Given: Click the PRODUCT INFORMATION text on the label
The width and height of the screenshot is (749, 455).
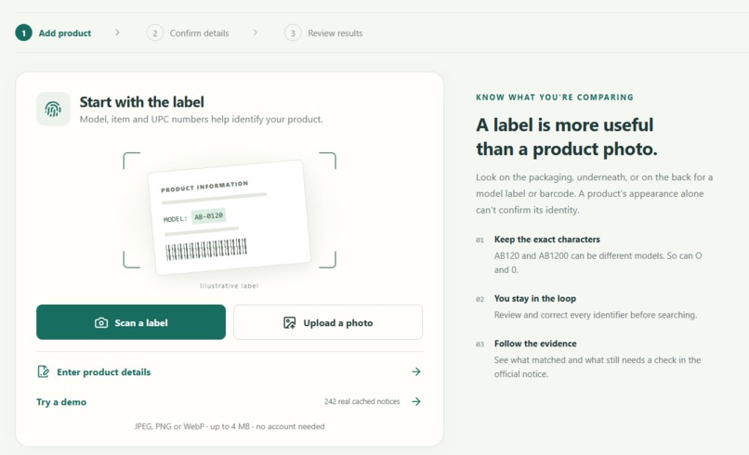Looking at the screenshot, I should click(x=204, y=187).
